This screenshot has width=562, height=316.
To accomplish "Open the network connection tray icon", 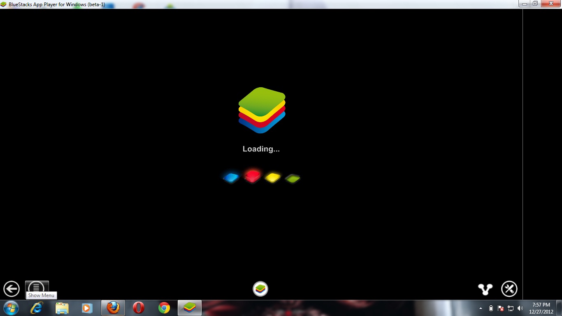I will click(511, 308).
